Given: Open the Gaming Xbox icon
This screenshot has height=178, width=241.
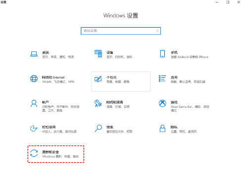Looking at the screenshot, I should click(x=162, y=103).
